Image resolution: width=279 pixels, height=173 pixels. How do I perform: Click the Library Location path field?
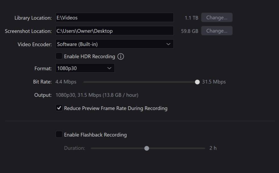(114, 18)
